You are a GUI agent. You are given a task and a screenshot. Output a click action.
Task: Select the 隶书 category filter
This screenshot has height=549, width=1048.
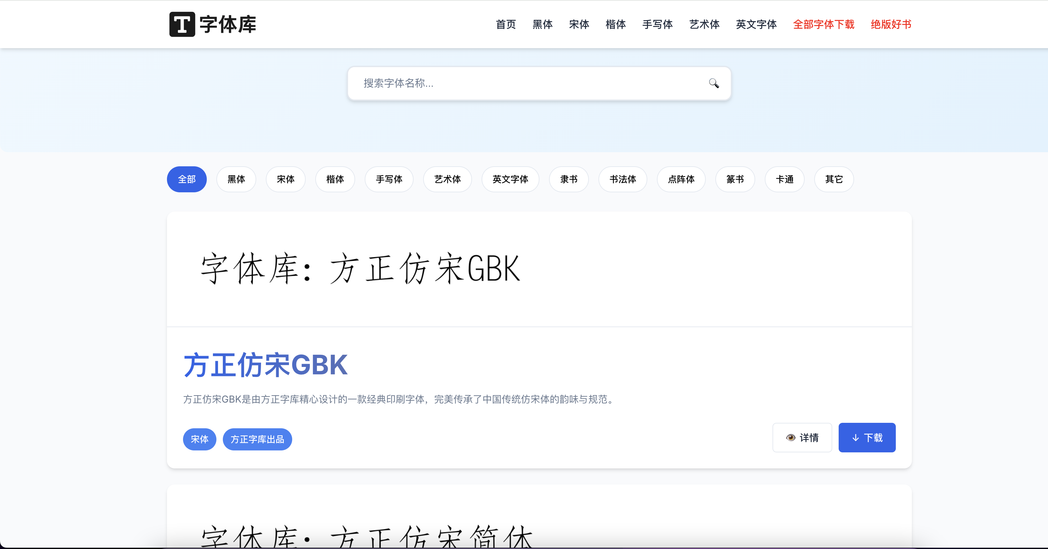(x=569, y=179)
